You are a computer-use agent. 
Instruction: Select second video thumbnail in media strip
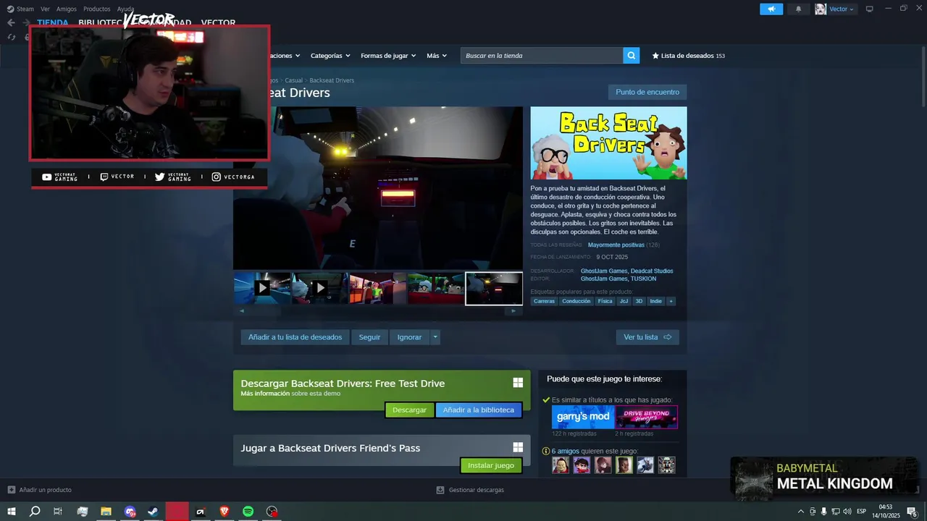coord(320,288)
